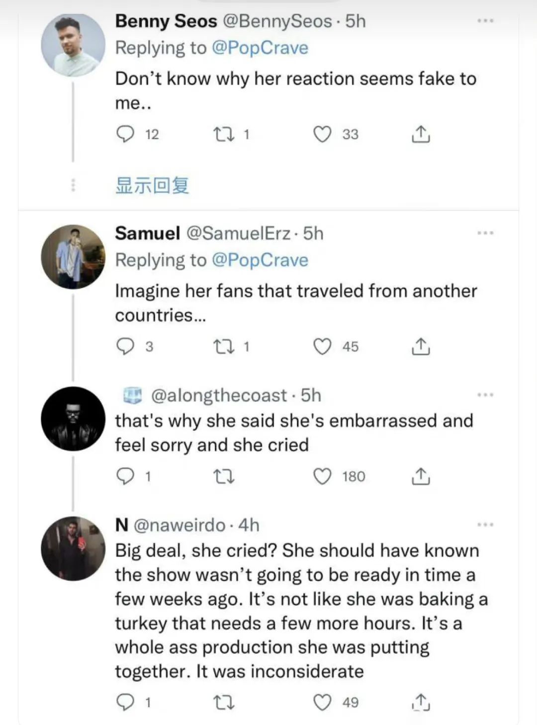This screenshot has height=725, width=537.
Task: Open replies on Benny Seos's tweet
Action: click(x=125, y=134)
